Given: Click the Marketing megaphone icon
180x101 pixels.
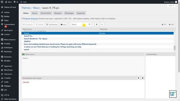Looking at the screenshot, I should coord(2,52).
